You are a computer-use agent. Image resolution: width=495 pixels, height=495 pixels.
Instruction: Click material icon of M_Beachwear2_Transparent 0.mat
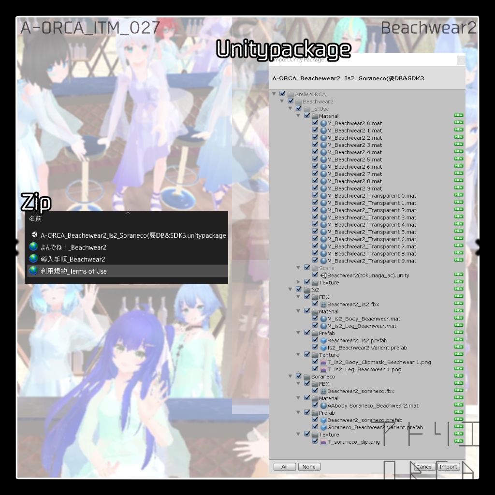(x=323, y=196)
